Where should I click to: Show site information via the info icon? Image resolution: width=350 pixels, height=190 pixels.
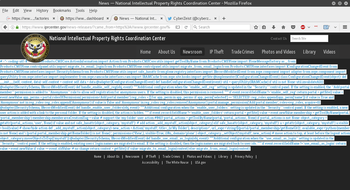coord(13,27)
